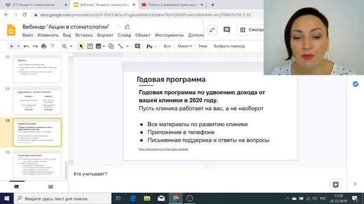This screenshot has height=204, width=364.
Task: Open the Mail app from the taskbar
Action: tap(161, 198)
